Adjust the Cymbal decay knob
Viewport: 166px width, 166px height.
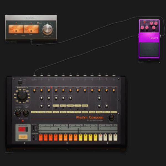(x=99, y=106)
